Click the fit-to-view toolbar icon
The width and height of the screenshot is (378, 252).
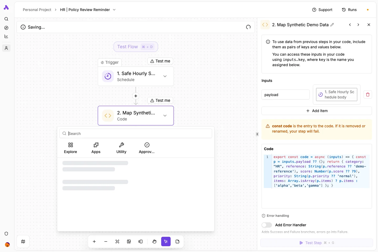117,241
